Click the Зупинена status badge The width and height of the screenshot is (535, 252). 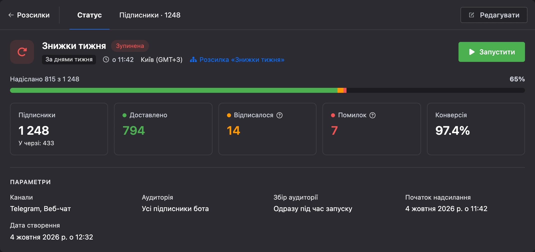130,46
